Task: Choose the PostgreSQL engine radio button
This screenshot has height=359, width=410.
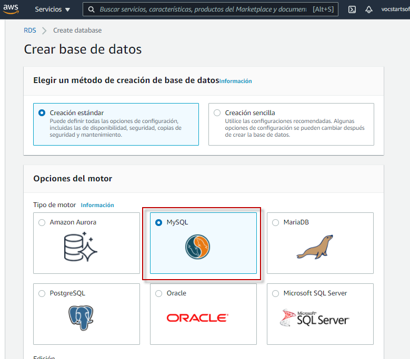Action: click(42, 293)
